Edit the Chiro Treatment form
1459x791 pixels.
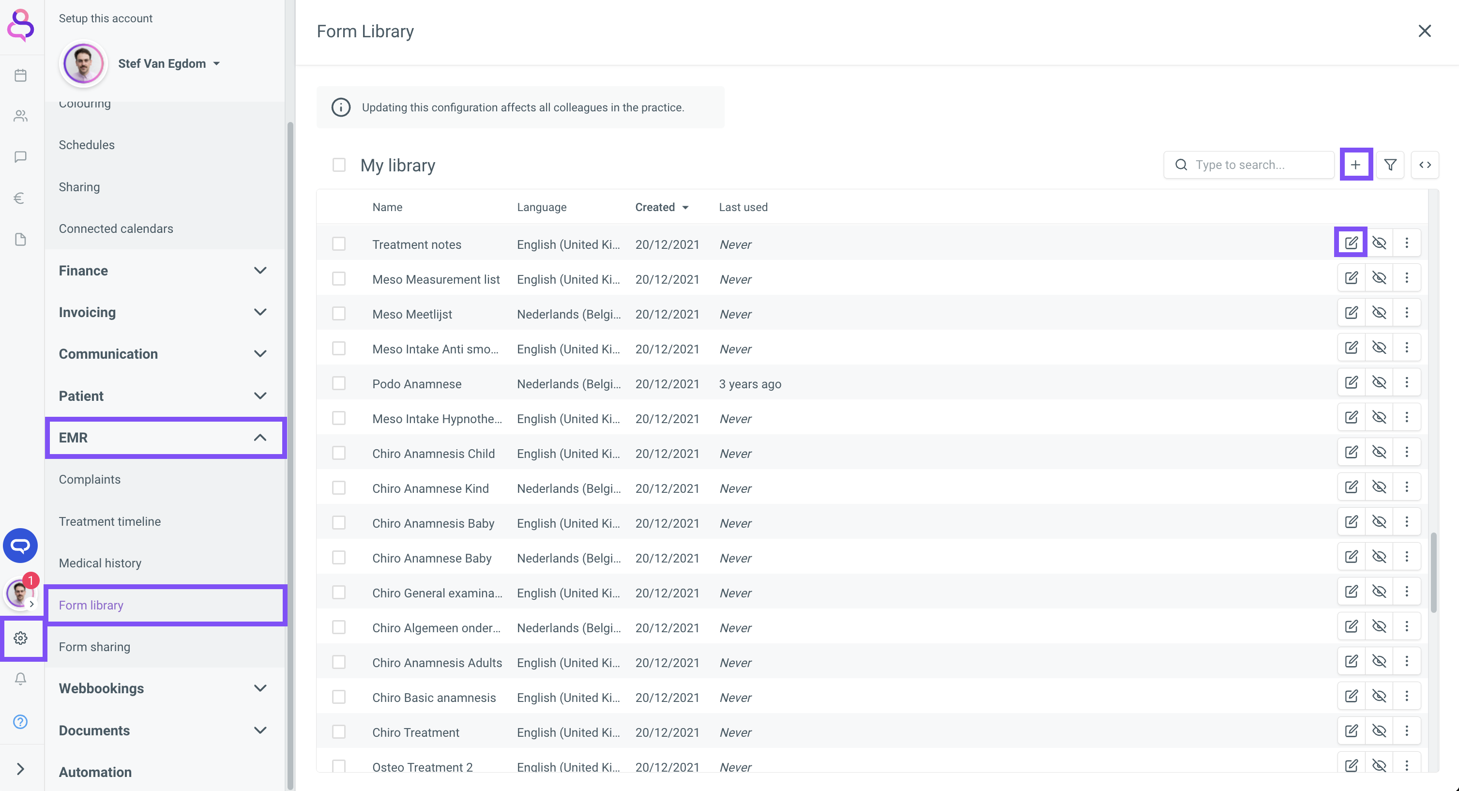click(1352, 730)
